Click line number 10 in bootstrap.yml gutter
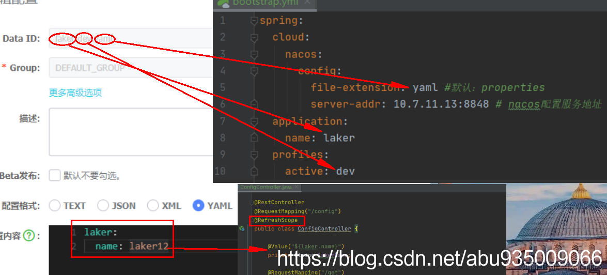The height and width of the screenshot is (275, 607). pyautogui.click(x=220, y=171)
